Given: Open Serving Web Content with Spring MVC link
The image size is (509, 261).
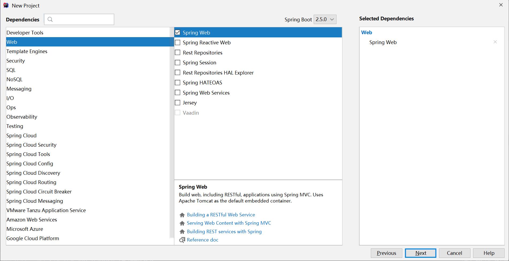Looking at the screenshot, I should pos(229,223).
